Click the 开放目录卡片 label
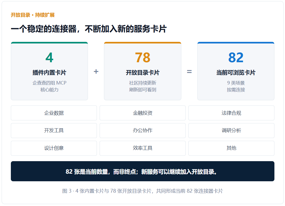 pyautogui.click(x=143, y=73)
